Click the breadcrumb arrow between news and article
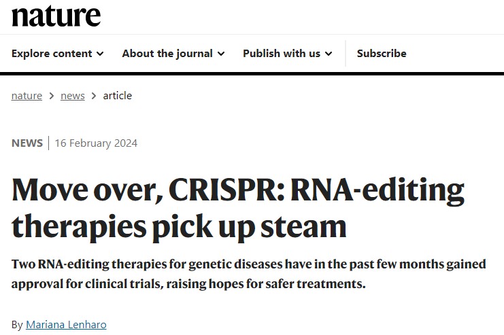 coord(94,96)
